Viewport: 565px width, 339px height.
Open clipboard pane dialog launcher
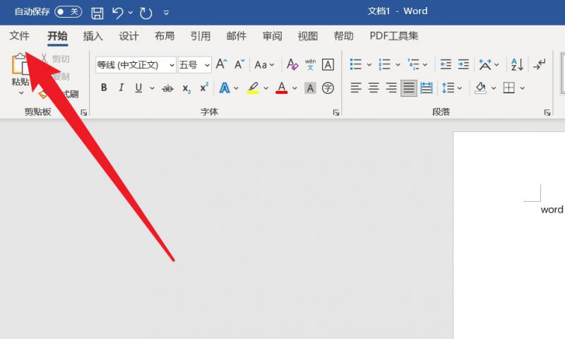tap(84, 113)
